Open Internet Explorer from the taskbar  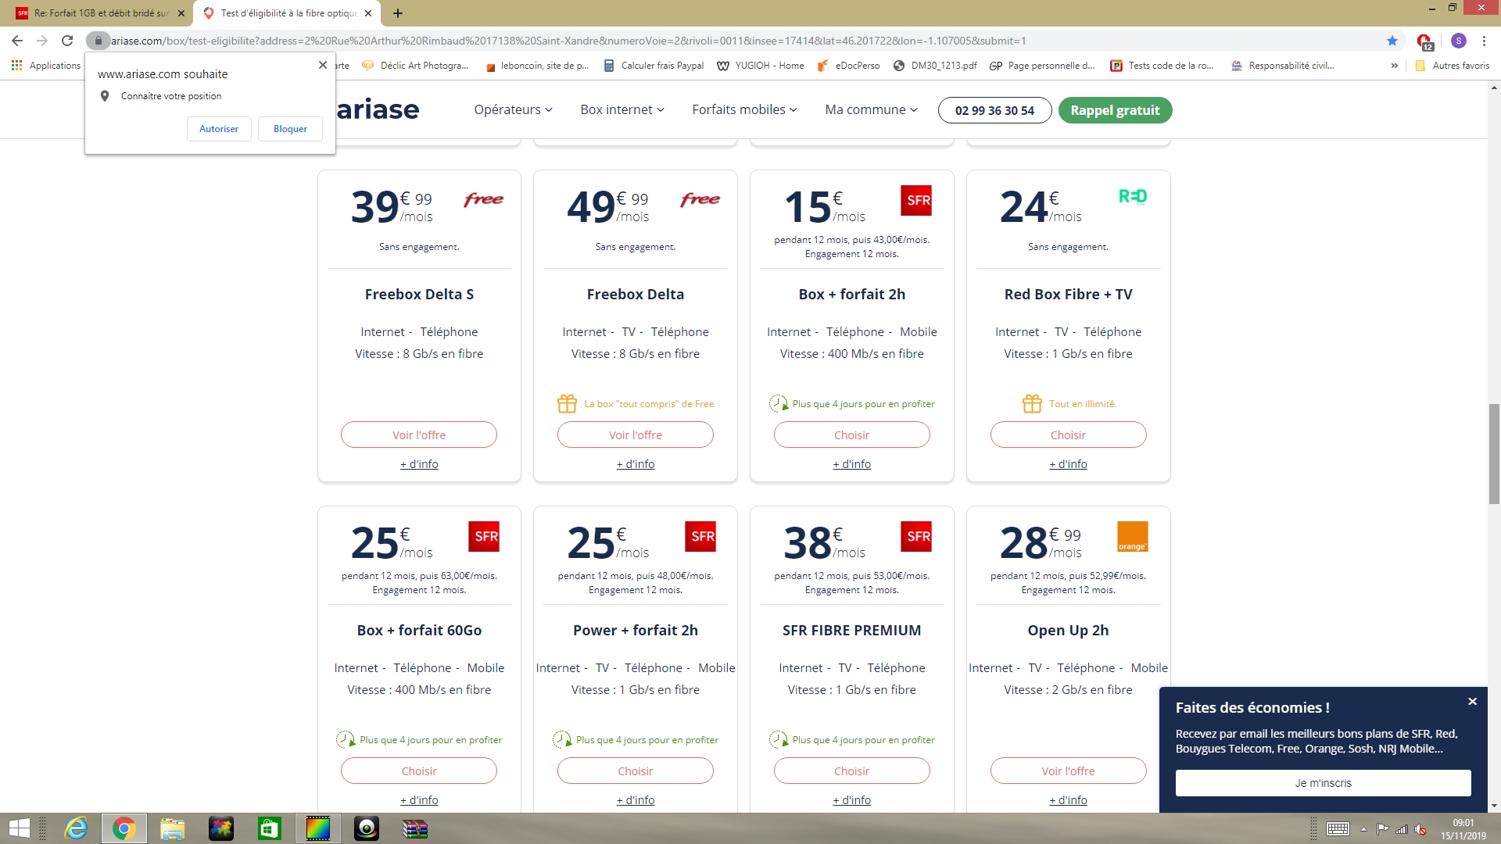click(76, 828)
